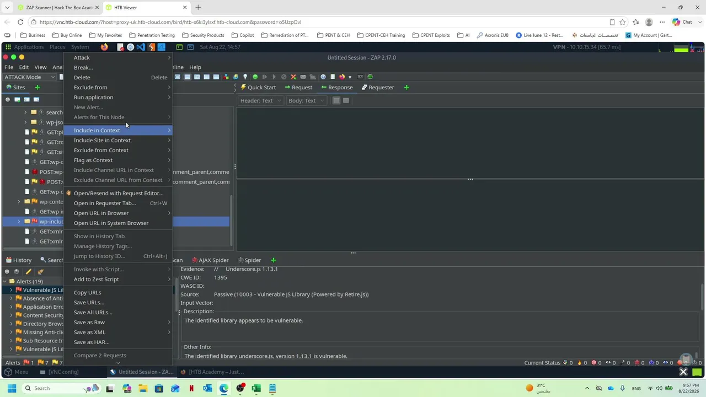Switch to the Quick Start tab

pyautogui.click(x=258, y=87)
